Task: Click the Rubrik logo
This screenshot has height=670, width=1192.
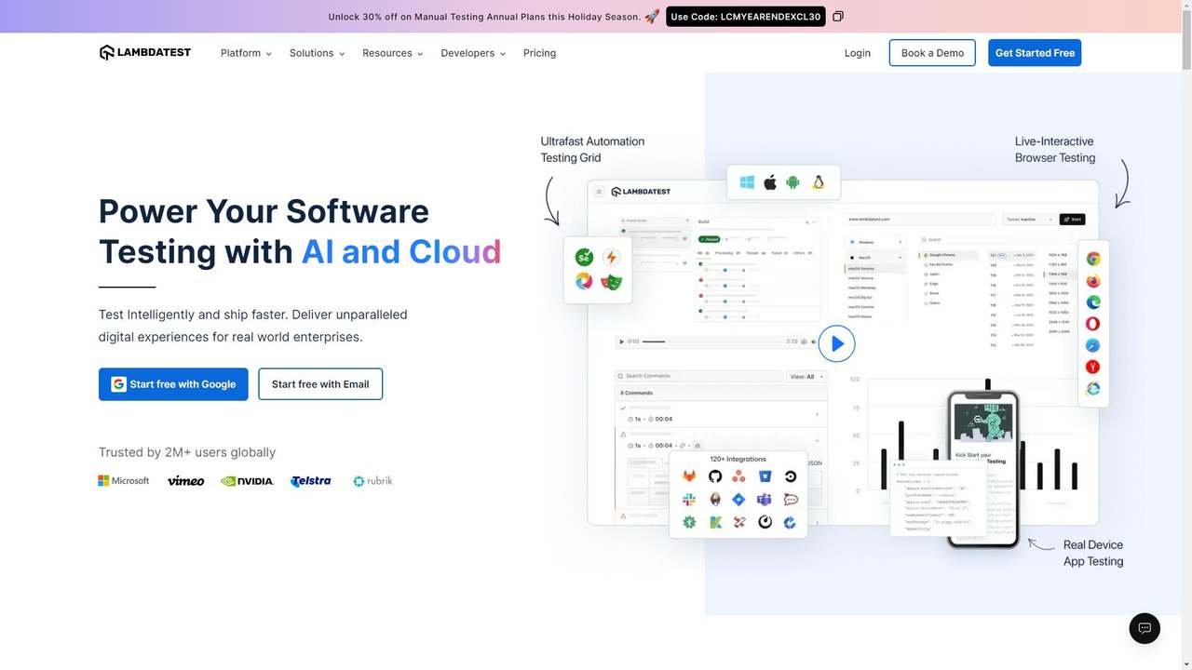Action: [373, 481]
